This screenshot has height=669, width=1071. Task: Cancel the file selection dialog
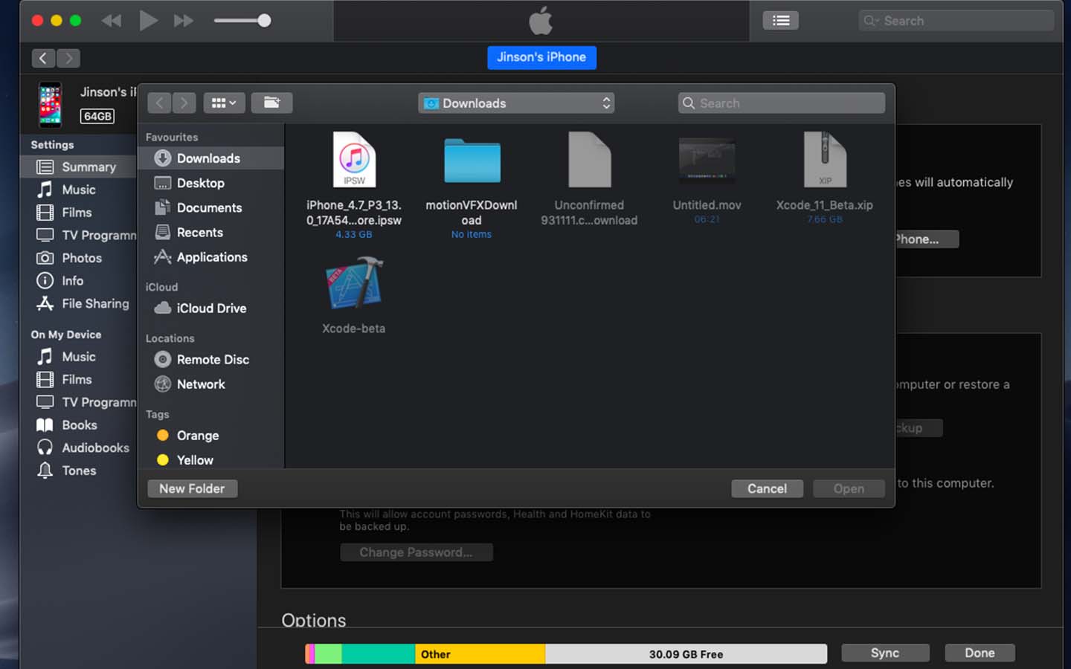(x=767, y=488)
